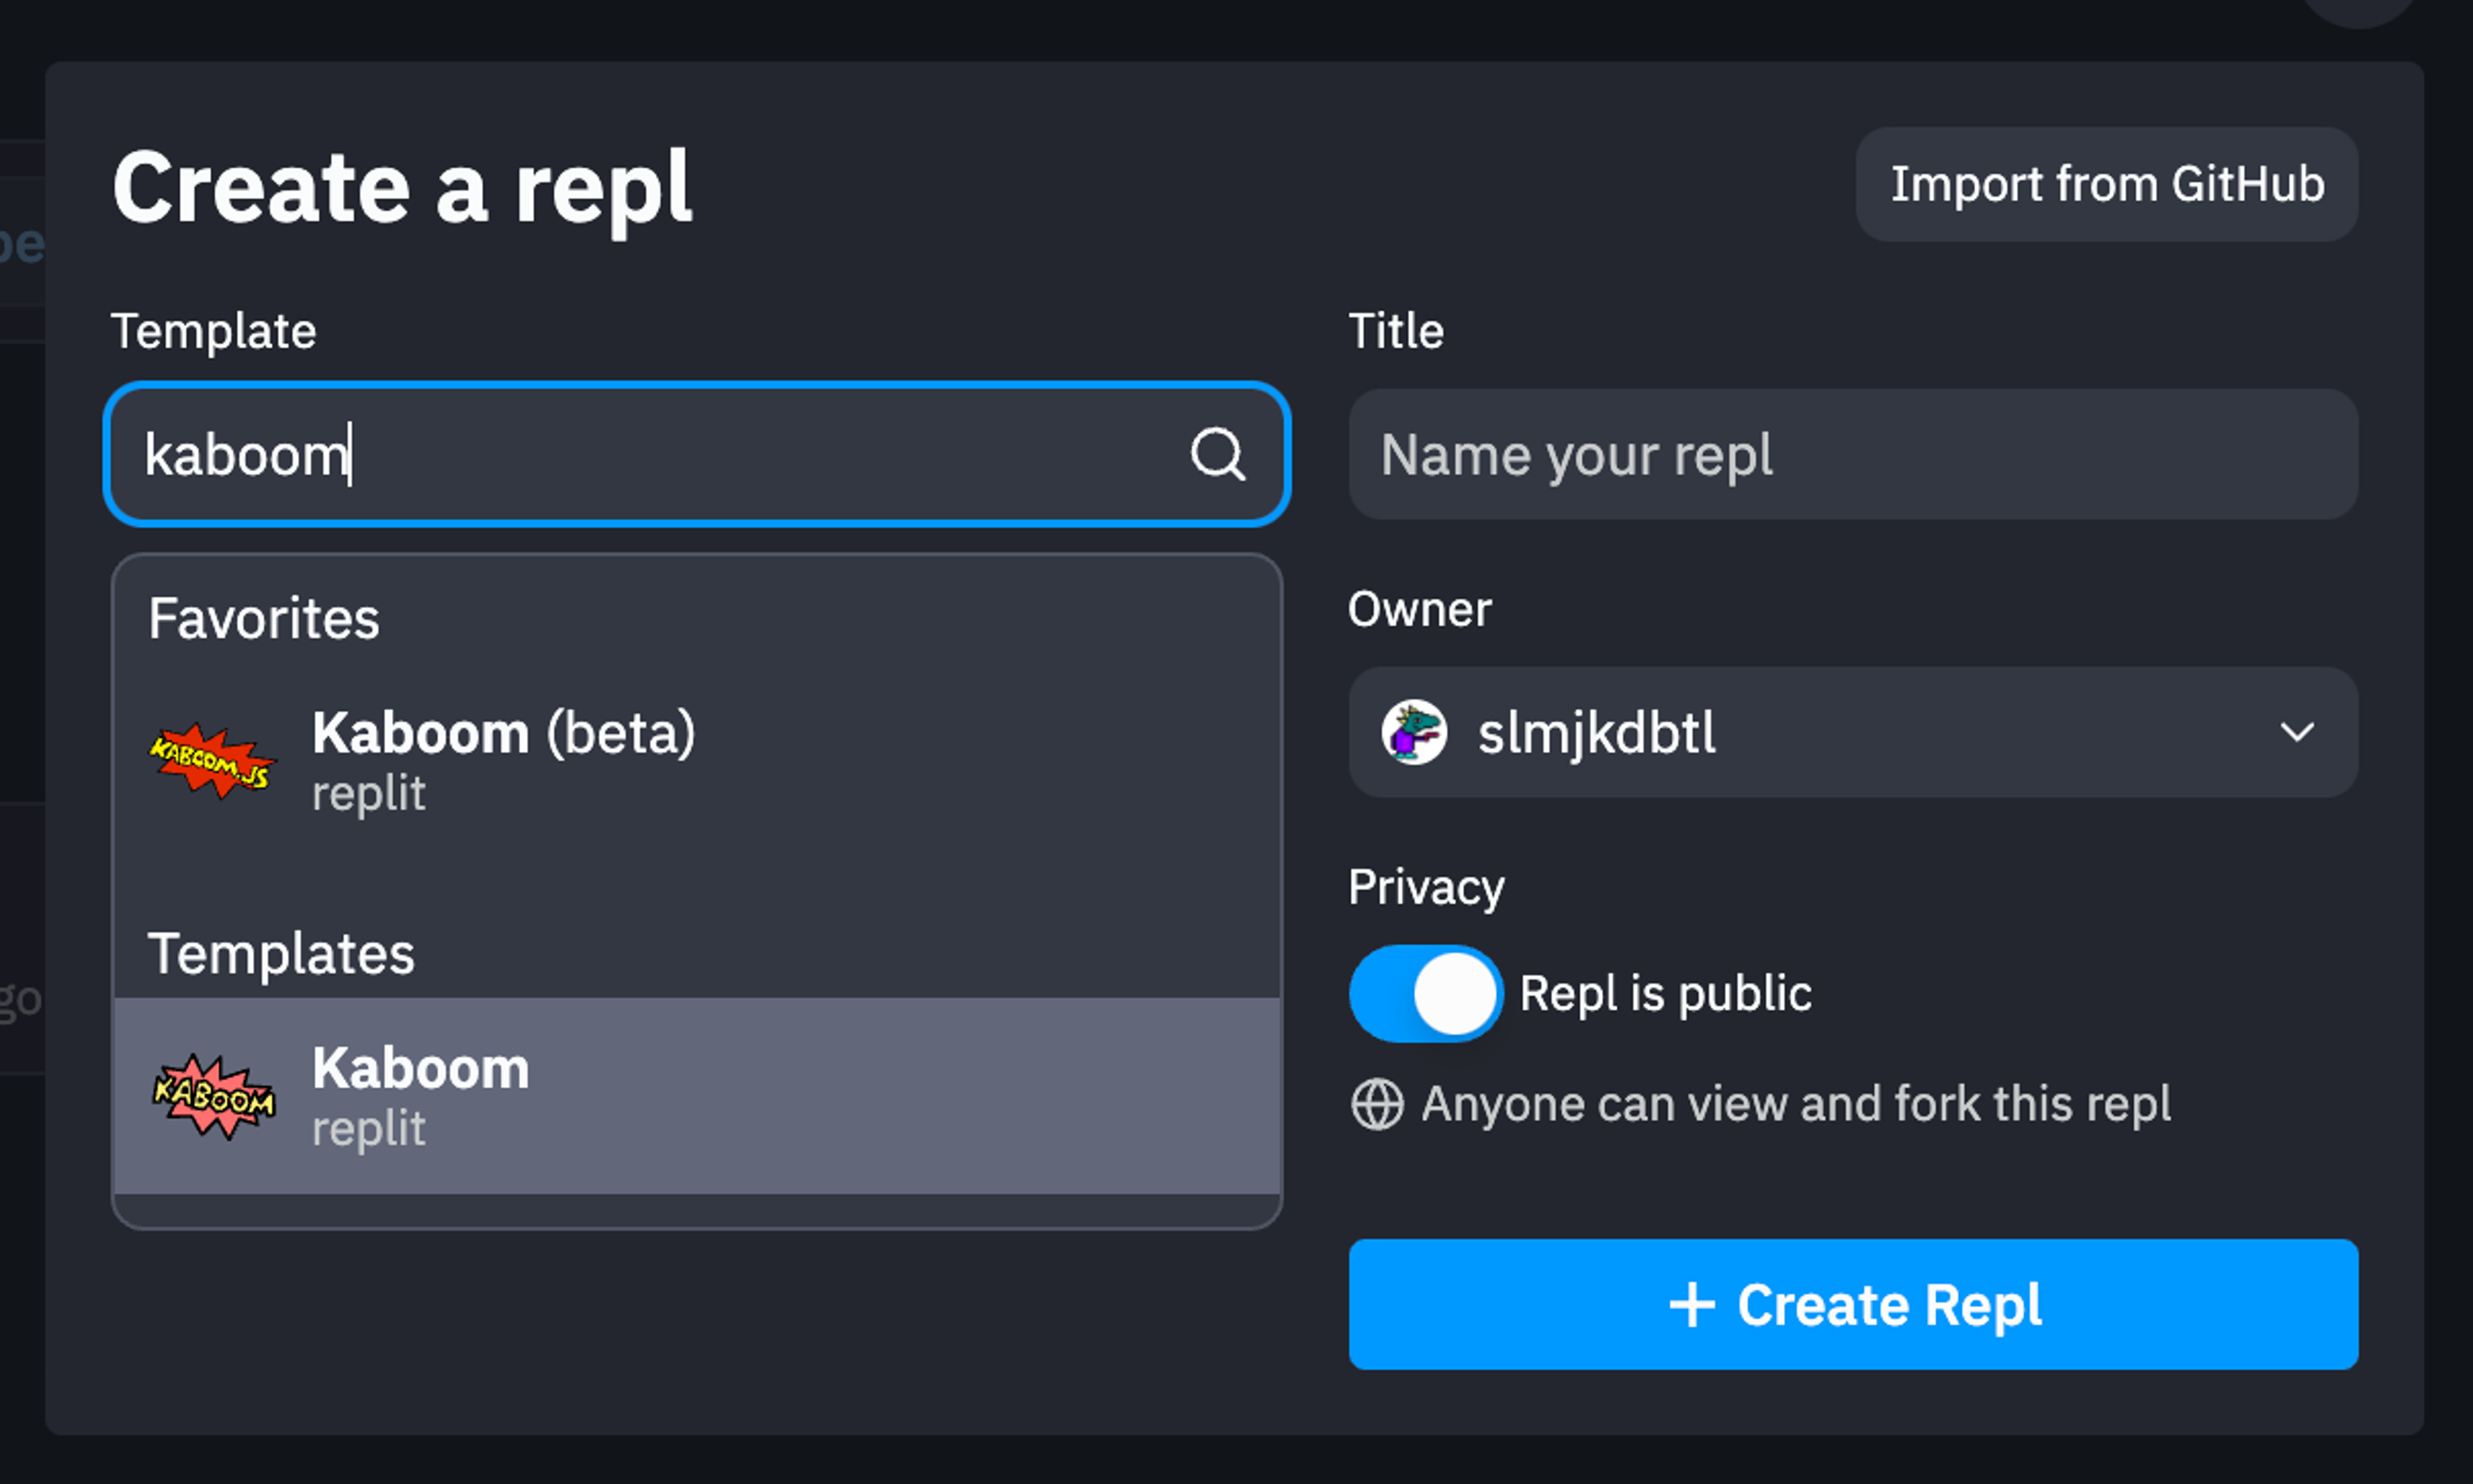Click the "Name your repl" title field
Viewport: 2473px width, 1484px height.
tap(1852, 455)
